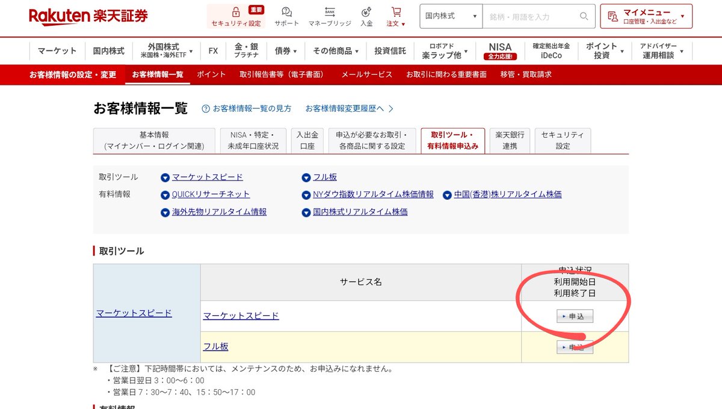Switch to the 楽天銀行連携 tab
Viewport: 722px width, 409px height.
tap(510, 141)
